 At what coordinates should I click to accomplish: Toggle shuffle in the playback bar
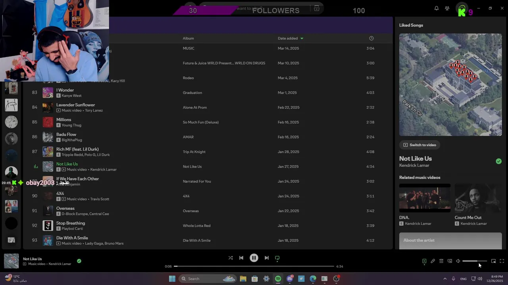tap(231, 258)
